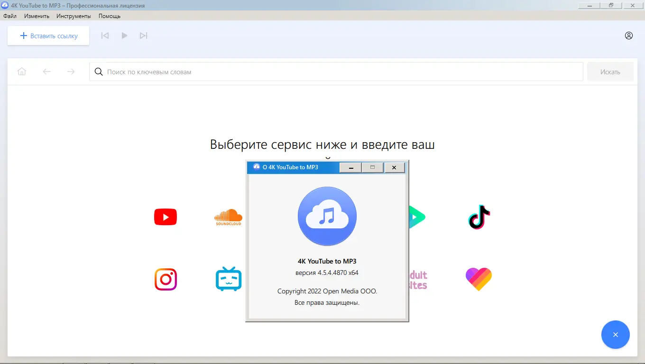Click the forward navigation arrow
The image size is (645, 364).
pos(71,71)
